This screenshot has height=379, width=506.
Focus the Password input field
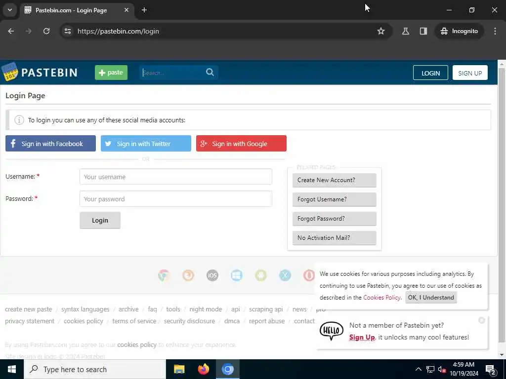tap(176, 199)
